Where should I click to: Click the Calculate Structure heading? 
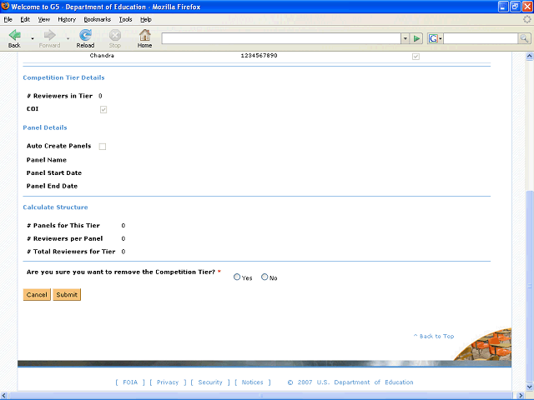coord(56,207)
